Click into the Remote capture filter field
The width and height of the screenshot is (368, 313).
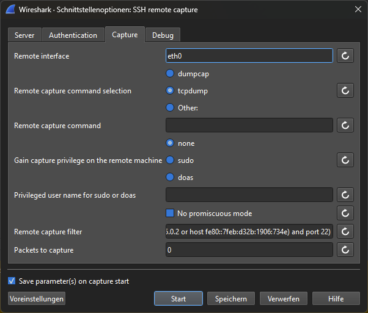click(x=249, y=232)
